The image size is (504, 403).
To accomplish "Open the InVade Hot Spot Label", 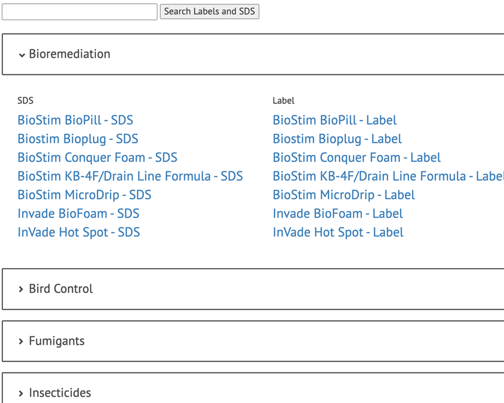I will (x=338, y=232).
